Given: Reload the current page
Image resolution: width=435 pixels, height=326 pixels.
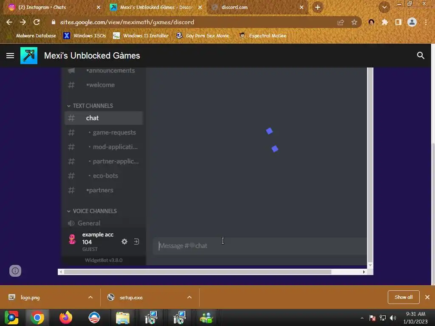Looking at the screenshot, I should coord(37,22).
